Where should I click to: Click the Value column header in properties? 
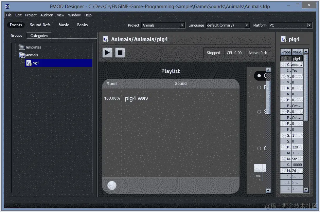(x=297, y=52)
